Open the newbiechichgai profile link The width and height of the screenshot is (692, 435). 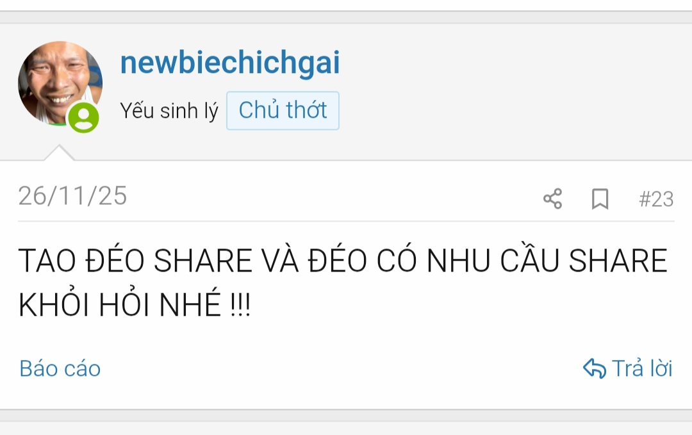230,63
